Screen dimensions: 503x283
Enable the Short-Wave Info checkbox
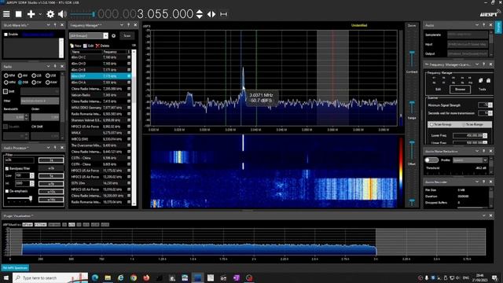pyautogui.click(x=6, y=35)
